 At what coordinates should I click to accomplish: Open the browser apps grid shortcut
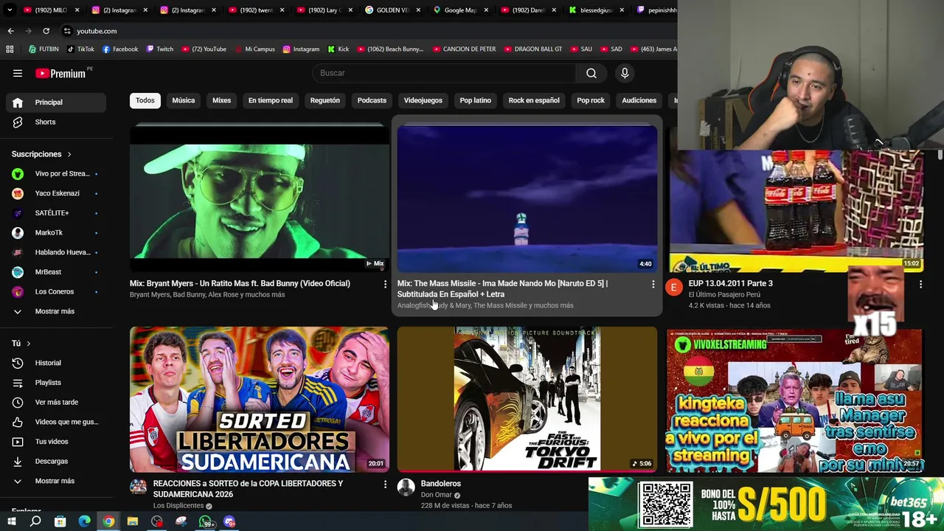pos(10,49)
